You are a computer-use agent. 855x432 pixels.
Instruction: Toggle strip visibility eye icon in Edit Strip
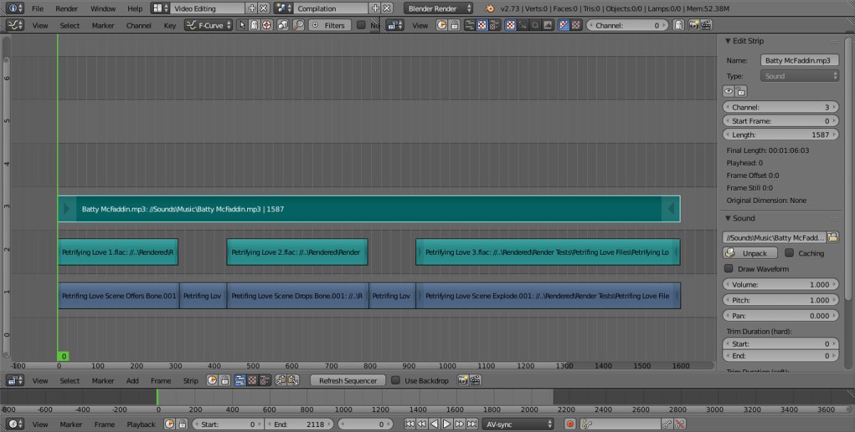click(729, 91)
